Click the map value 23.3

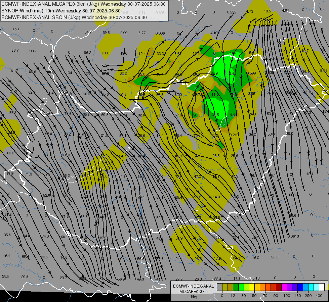(x=275, y=257)
